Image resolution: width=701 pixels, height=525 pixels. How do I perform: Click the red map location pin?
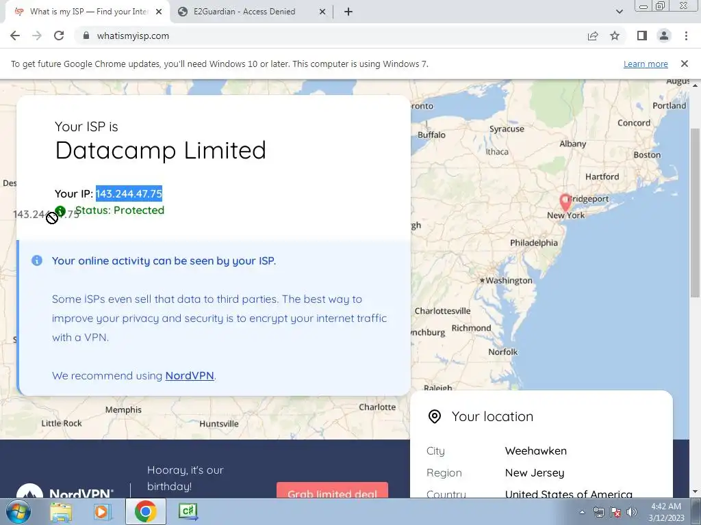point(565,202)
